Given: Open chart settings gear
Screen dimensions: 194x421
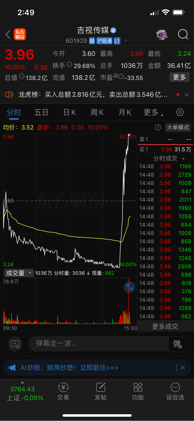Looking at the screenshot, I should coord(180,112).
